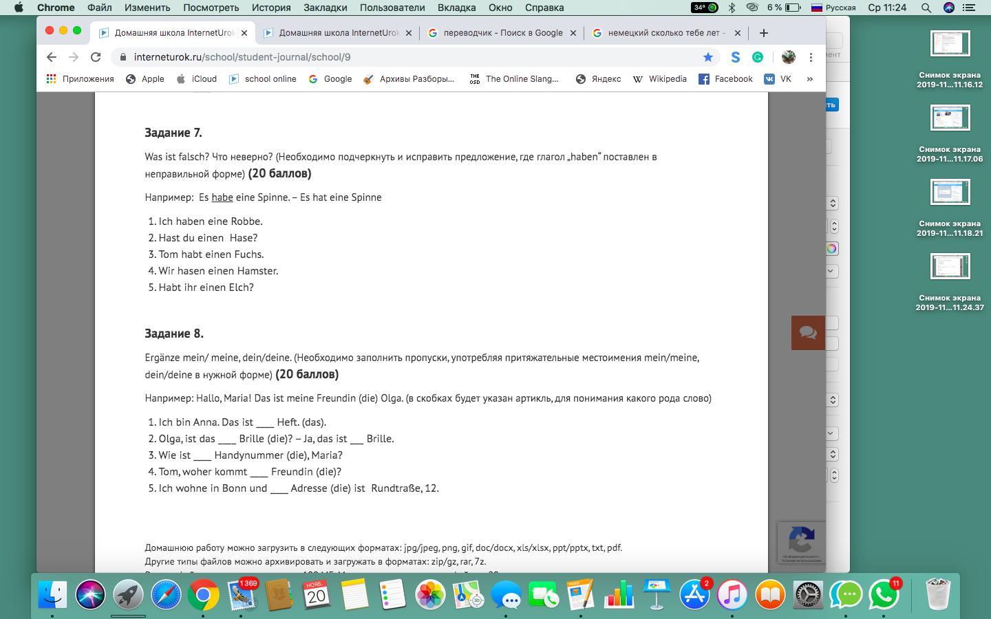Click the bookmark star in address bar

point(707,57)
